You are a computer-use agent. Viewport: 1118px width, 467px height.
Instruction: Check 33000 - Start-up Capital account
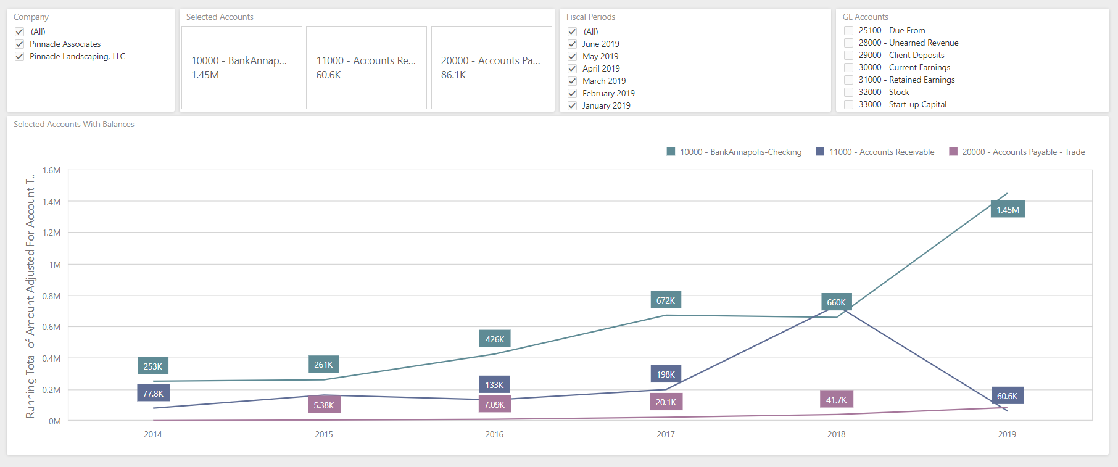click(848, 104)
